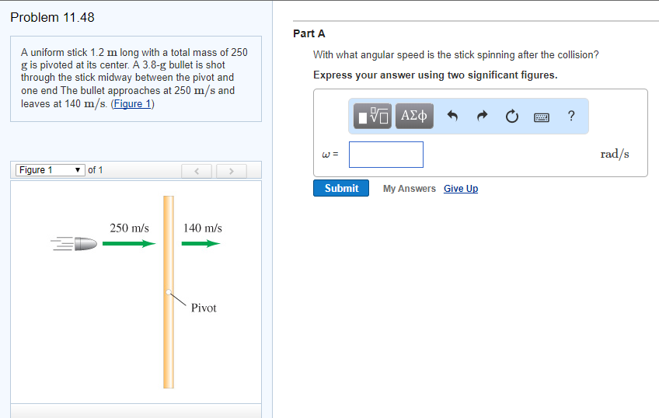Select the Part A heading

pos(309,33)
